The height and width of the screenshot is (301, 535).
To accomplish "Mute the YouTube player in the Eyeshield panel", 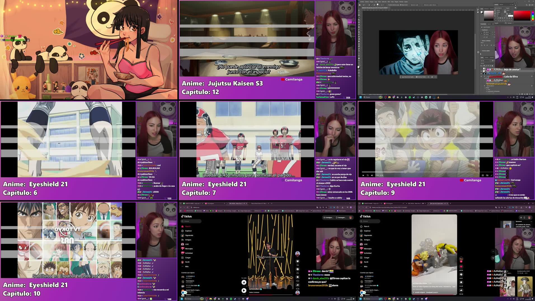I will pos(372,175).
